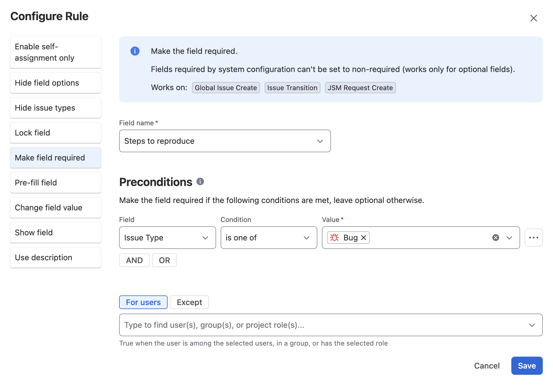The width and height of the screenshot is (553, 385).
Task: Click the Bug issue type icon
Action: 335,238
